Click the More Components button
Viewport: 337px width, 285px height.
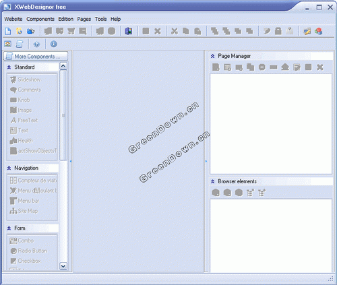click(36, 56)
